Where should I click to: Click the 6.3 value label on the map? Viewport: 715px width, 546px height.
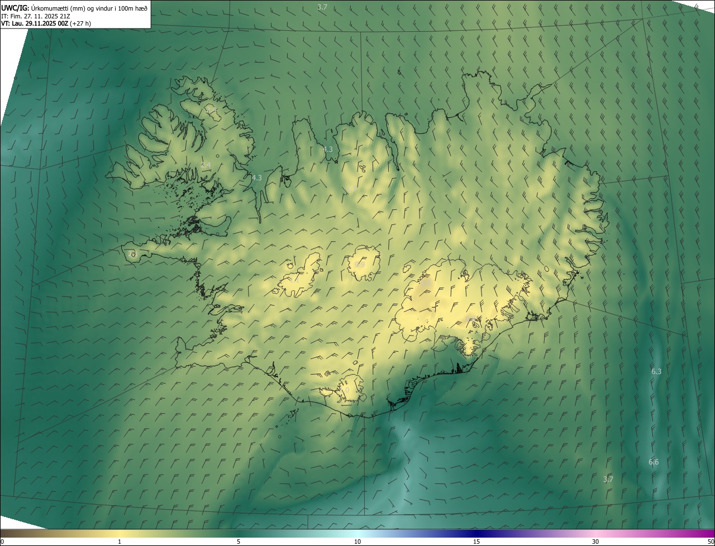tap(656, 371)
